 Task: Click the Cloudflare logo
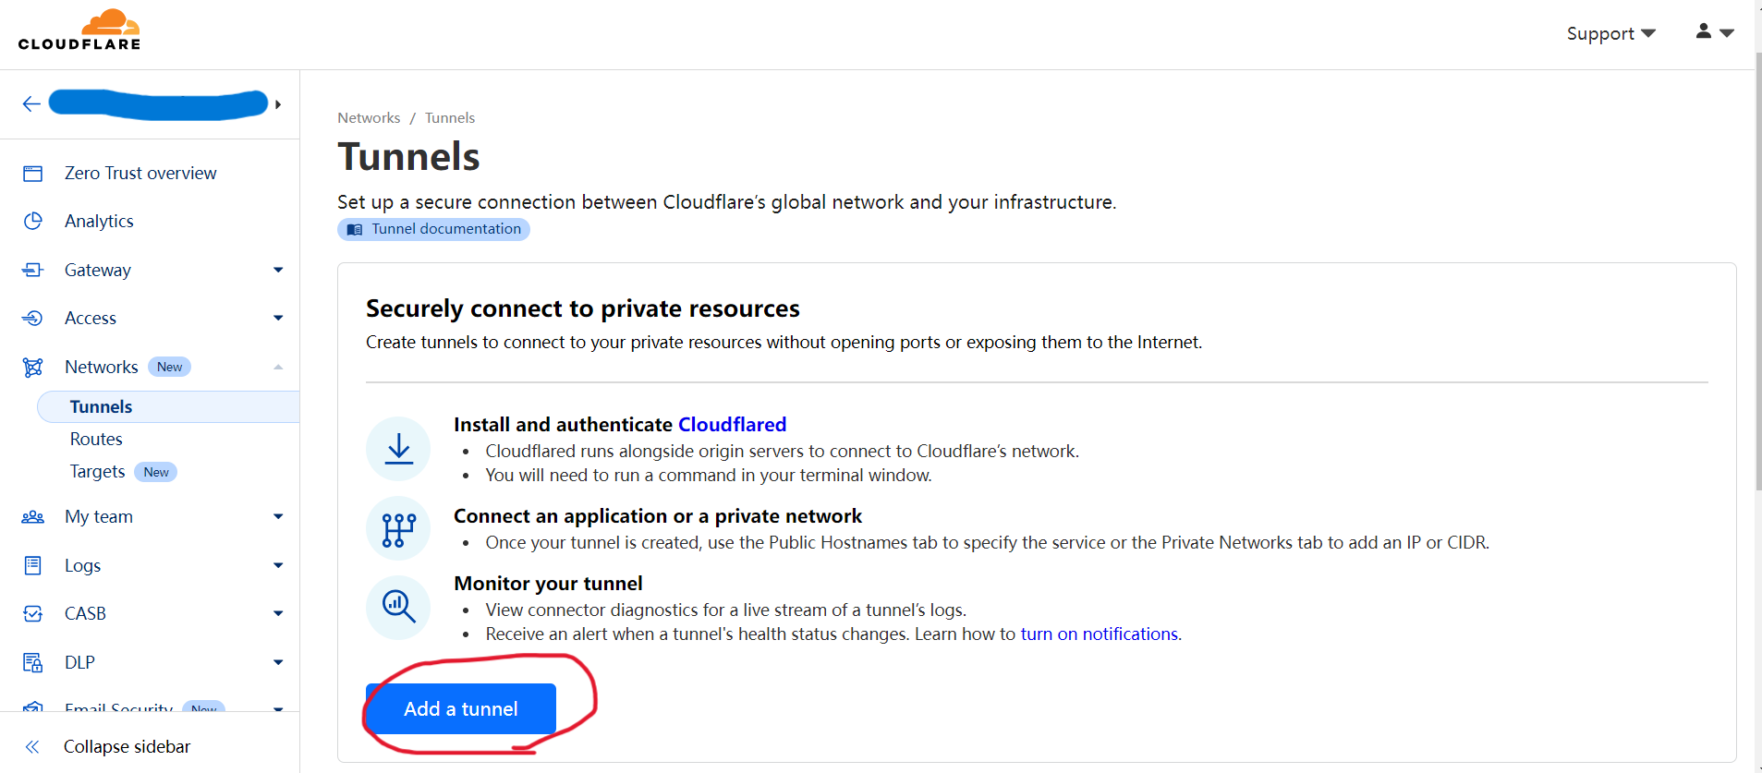[79, 30]
